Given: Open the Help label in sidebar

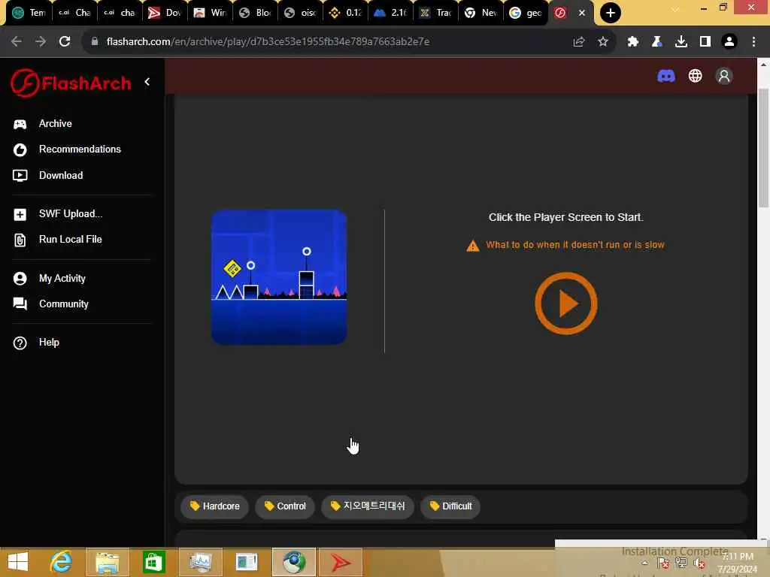Looking at the screenshot, I should (49, 343).
